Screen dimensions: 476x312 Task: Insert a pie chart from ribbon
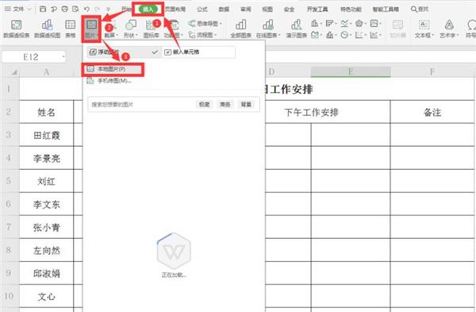pyautogui.click(x=345, y=35)
